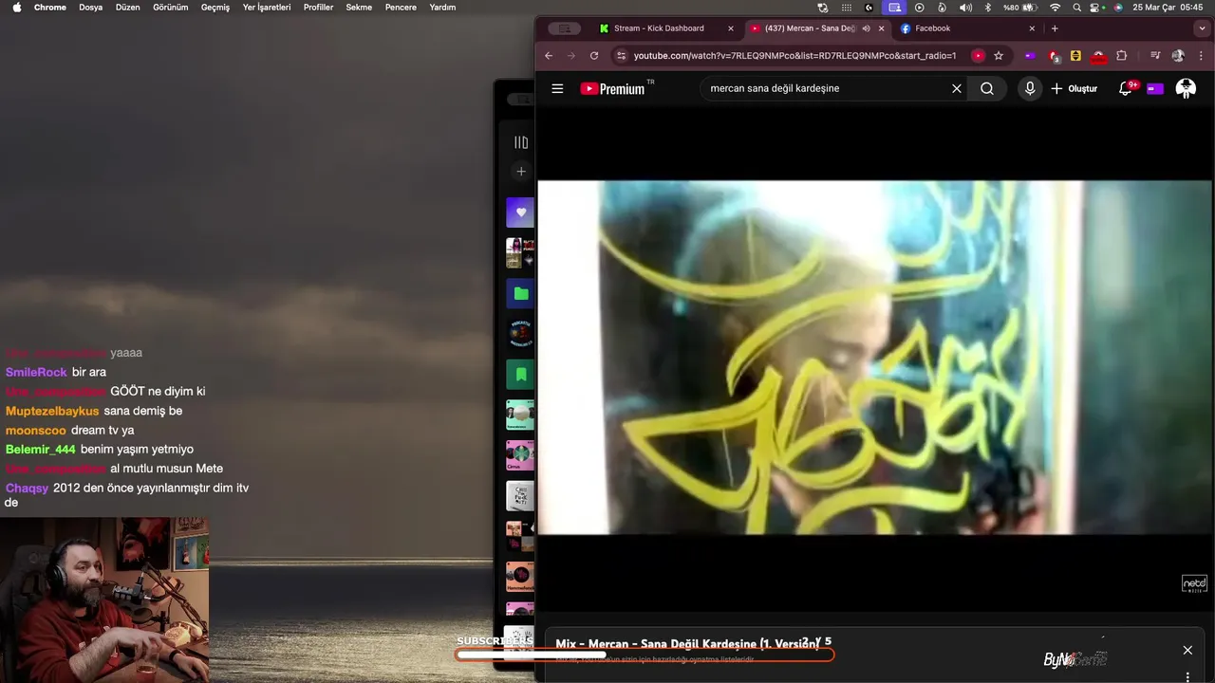The image size is (1215, 683).
Task: Open the YouTube guide hamburger menu
Action: coord(557,88)
